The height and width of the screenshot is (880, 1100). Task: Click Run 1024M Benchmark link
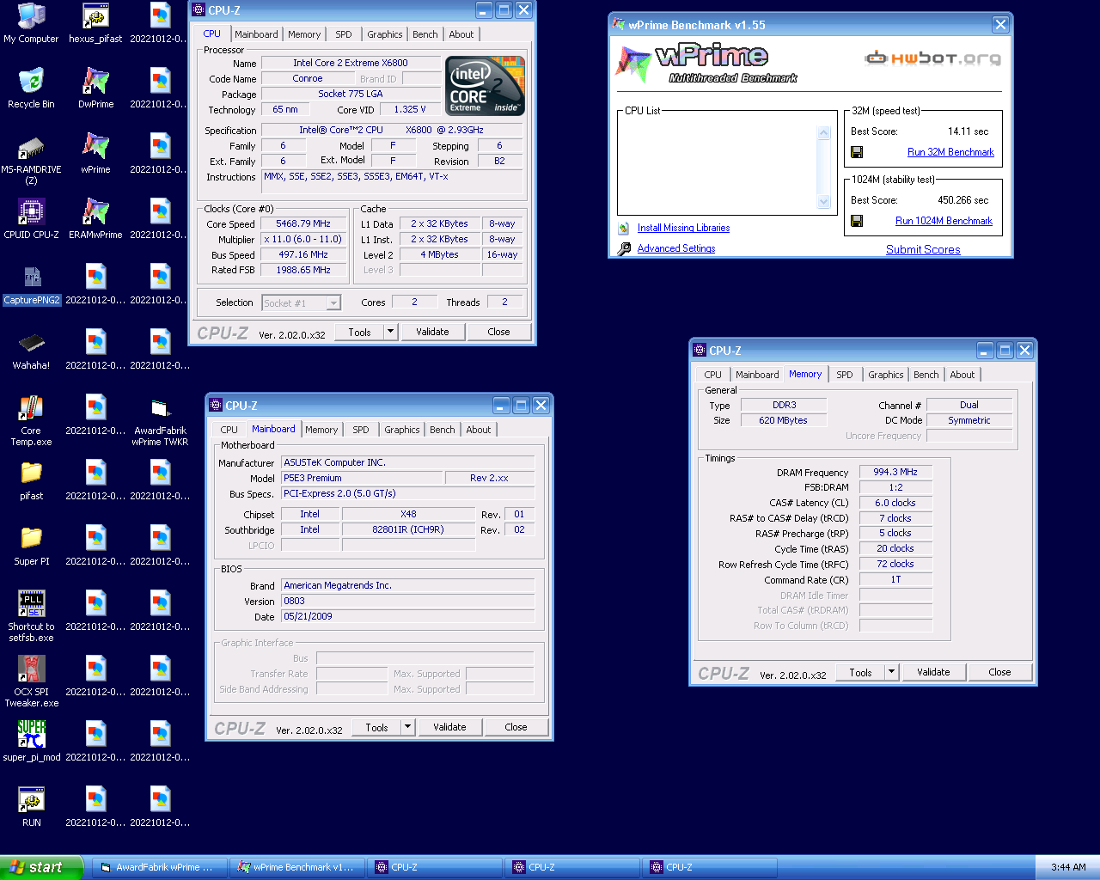tap(944, 221)
